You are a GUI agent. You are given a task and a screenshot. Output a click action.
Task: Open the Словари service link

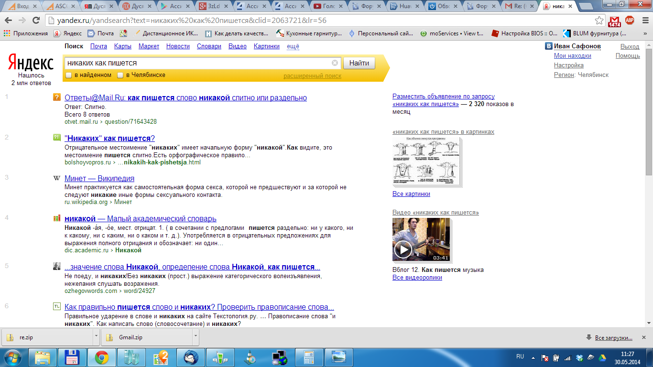(x=209, y=46)
